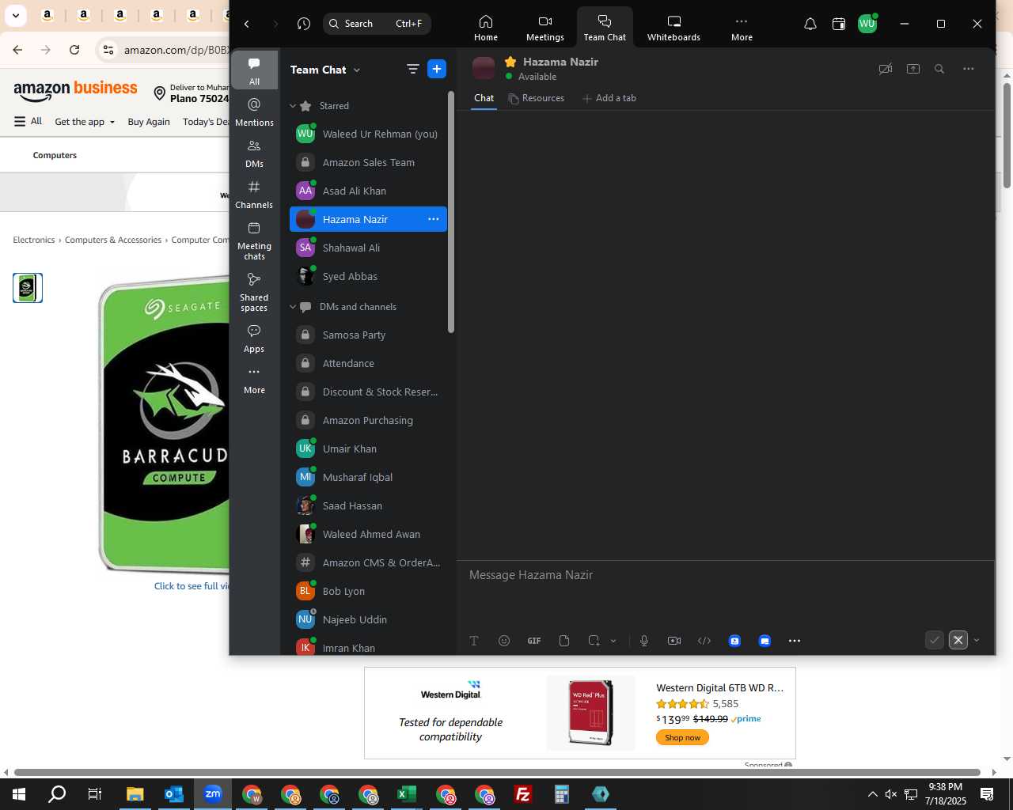Toggle the star on Hazama Nazir
This screenshot has width=1013, height=810.
[x=510, y=62]
